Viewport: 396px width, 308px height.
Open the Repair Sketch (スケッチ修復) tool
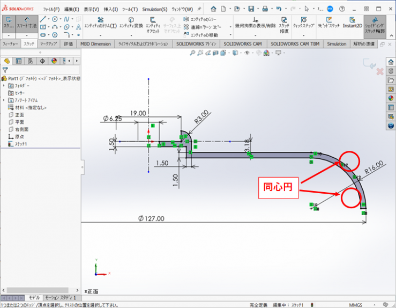[x=284, y=22]
